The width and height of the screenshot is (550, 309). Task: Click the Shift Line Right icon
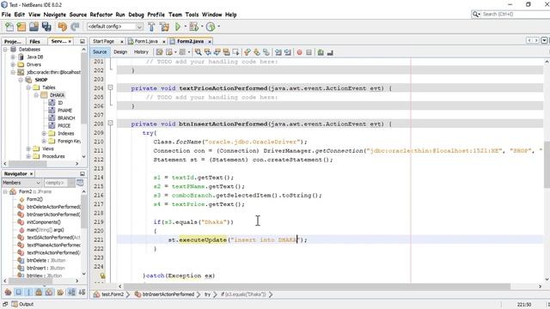(288, 52)
